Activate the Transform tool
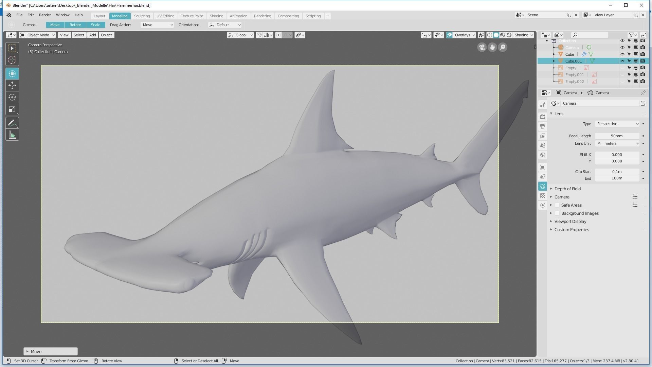 [x=12, y=73]
